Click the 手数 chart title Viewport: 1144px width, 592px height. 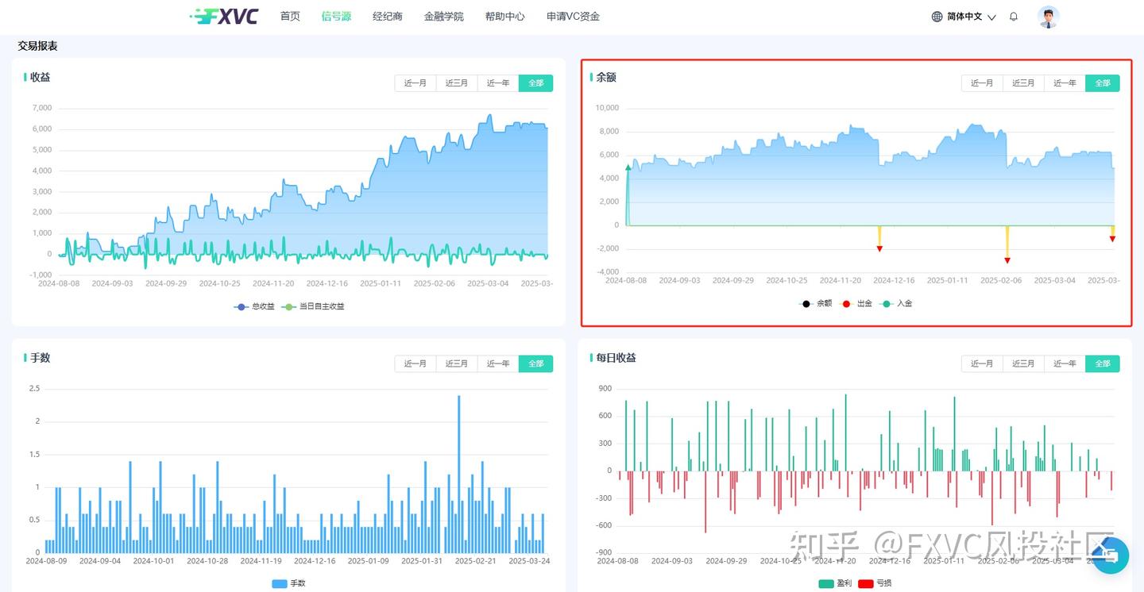[40, 358]
